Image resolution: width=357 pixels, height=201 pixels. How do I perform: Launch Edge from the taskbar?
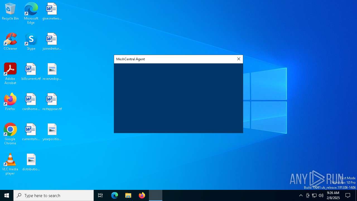click(115, 195)
